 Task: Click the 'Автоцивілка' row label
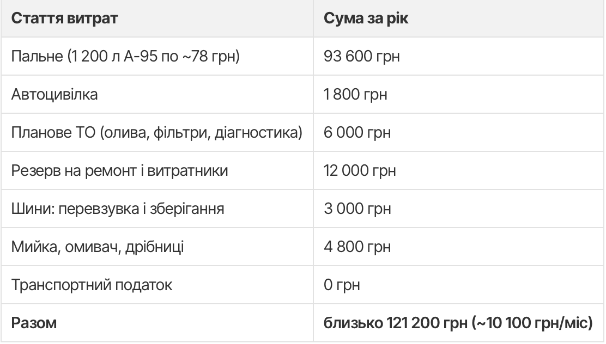tap(54, 94)
